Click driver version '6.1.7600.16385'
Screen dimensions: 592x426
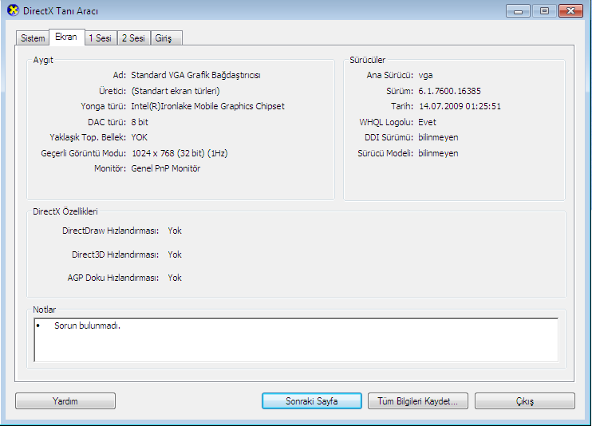(x=450, y=91)
